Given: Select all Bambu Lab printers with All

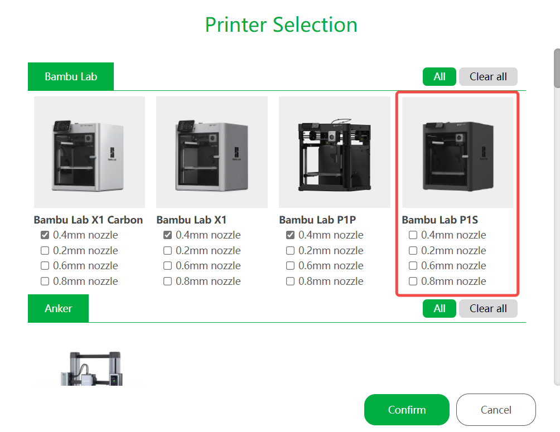Looking at the screenshot, I should tap(440, 76).
